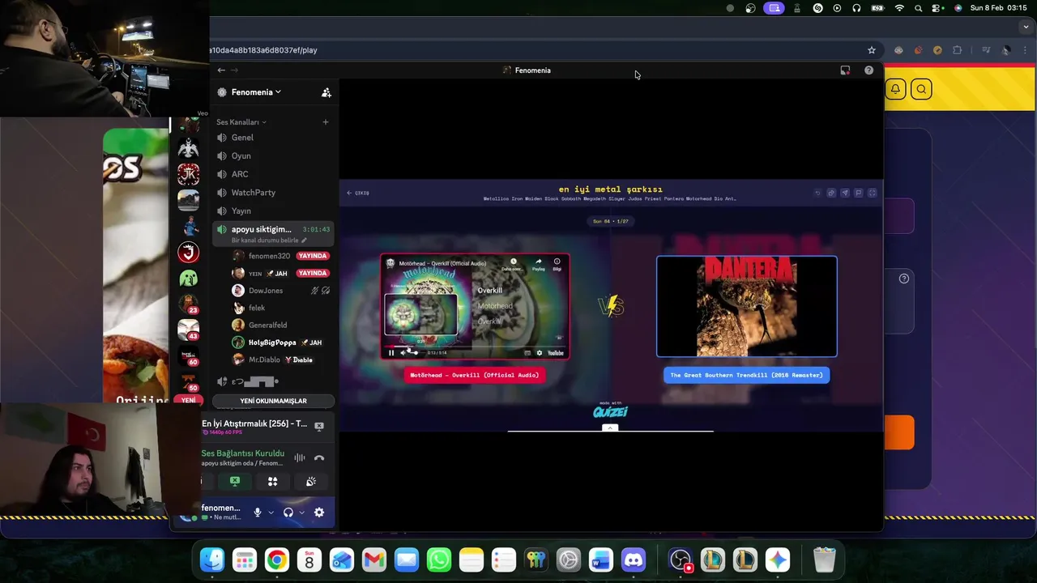Vote for The Great Southern Trendkill button

(x=746, y=375)
